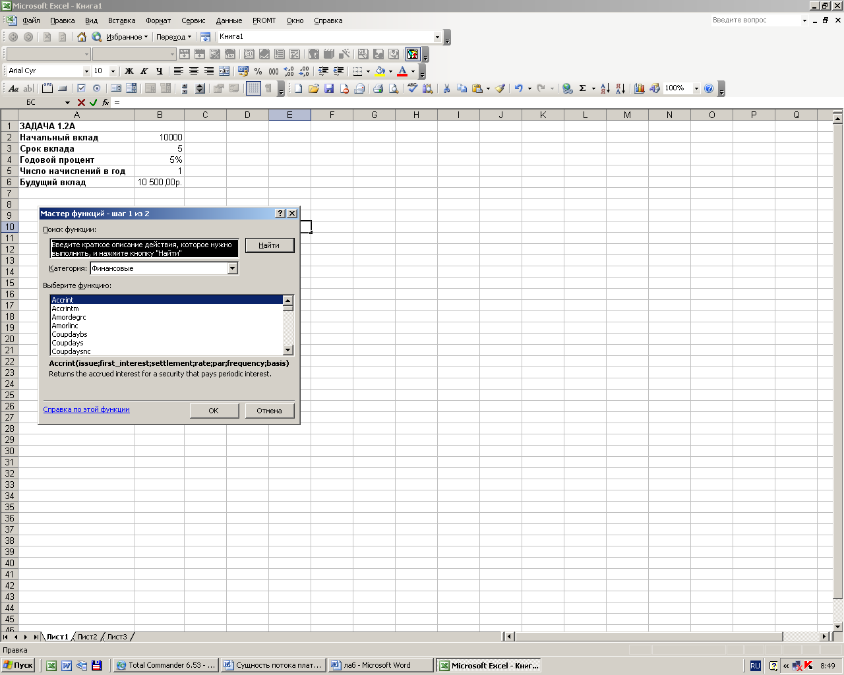Open the Name Box dropdown arrow

[67, 103]
